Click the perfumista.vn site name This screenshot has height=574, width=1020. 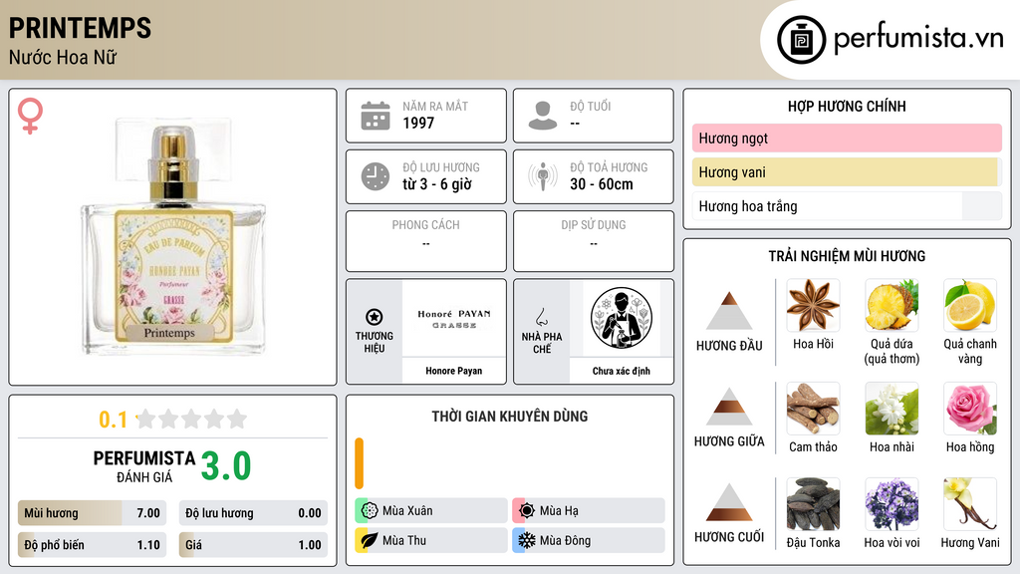click(x=919, y=39)
